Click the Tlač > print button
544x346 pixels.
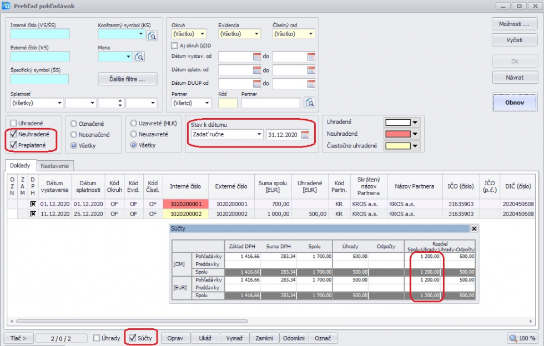(18, 338)
